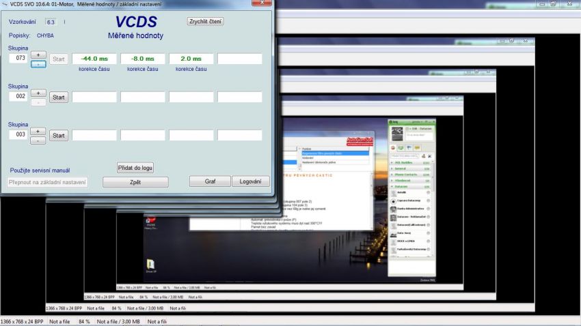Click the empty fourth field of group 073

click(x=240, y=59)
